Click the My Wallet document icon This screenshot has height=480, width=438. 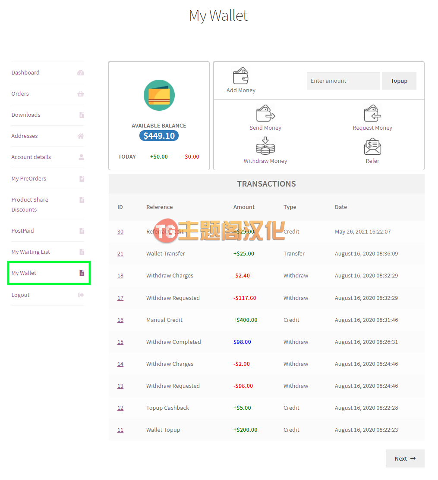click(x=82, y=273)
